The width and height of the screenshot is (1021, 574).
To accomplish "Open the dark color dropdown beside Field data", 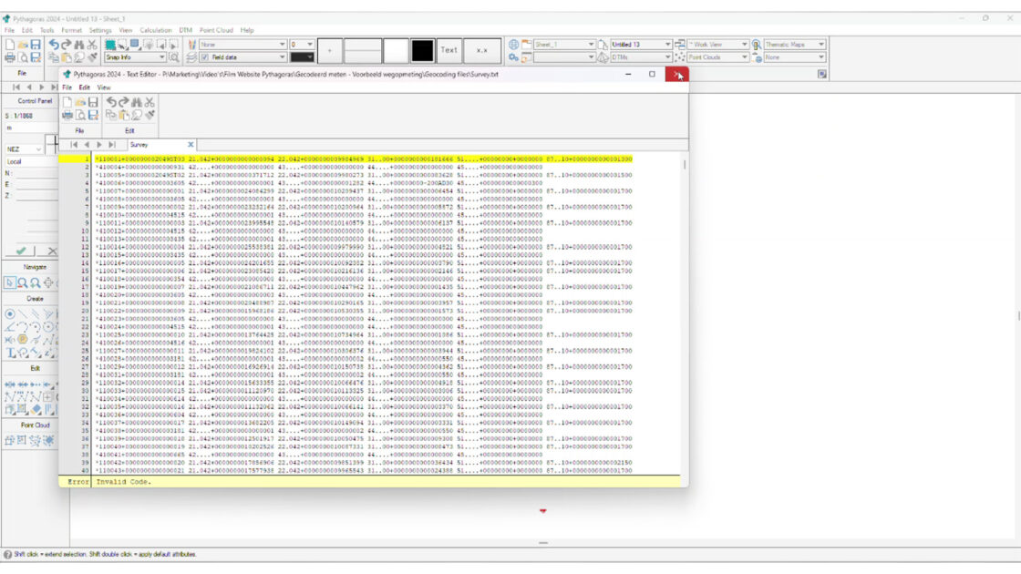I will click(302, 57).
